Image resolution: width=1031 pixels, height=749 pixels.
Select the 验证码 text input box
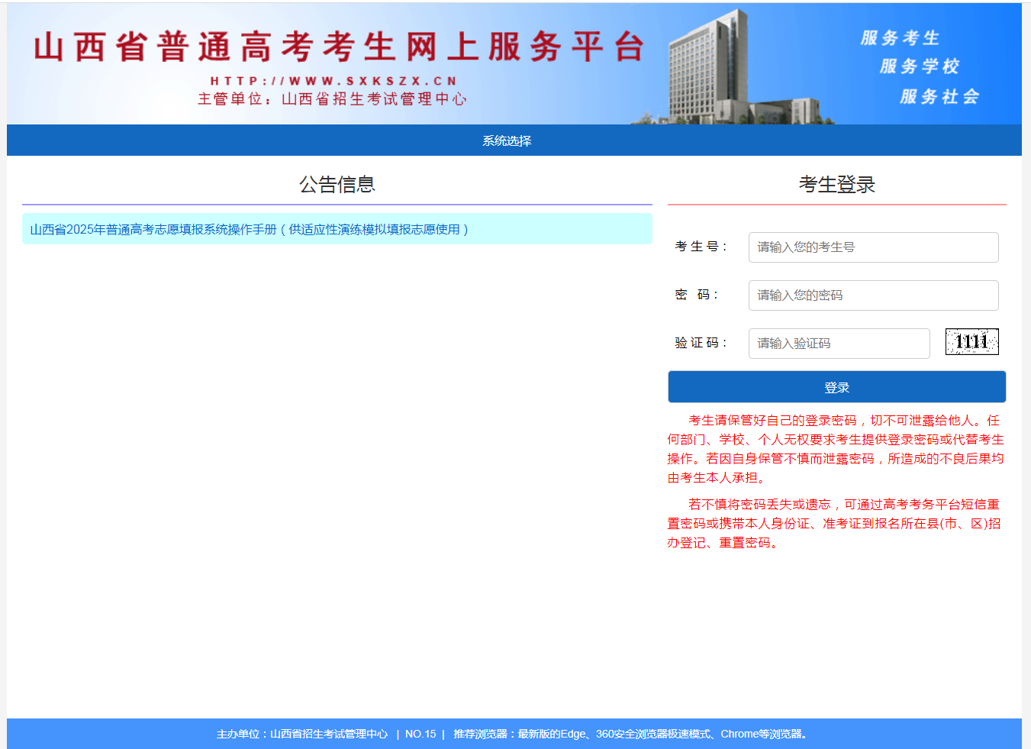[x=839, y=344]
